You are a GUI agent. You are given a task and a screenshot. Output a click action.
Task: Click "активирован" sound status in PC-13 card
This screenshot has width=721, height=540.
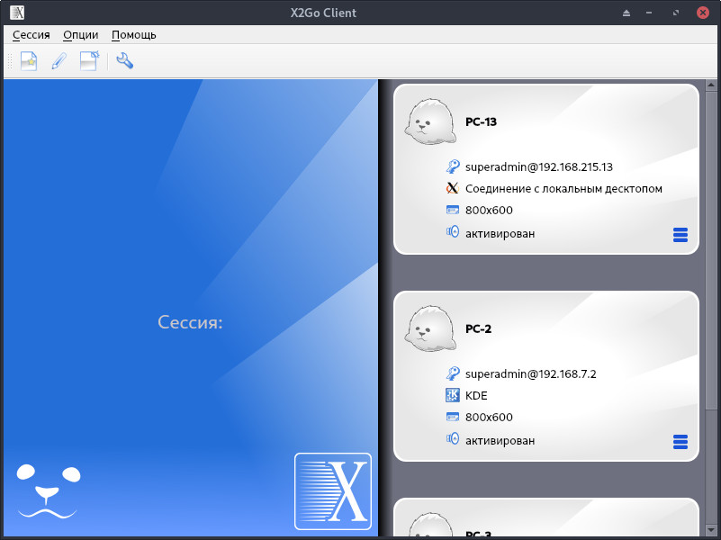pyautogui.click(x=500, y=234)
